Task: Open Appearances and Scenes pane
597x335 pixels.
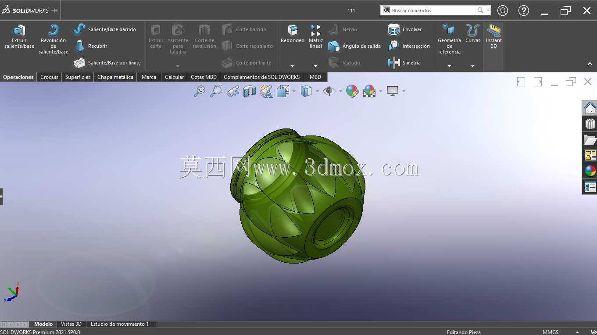Action: coord(590,171)
